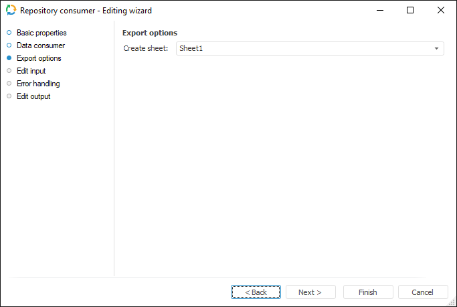The image size is (457, 307).
Task: Open the Edit input page
Action: (31, 71)
